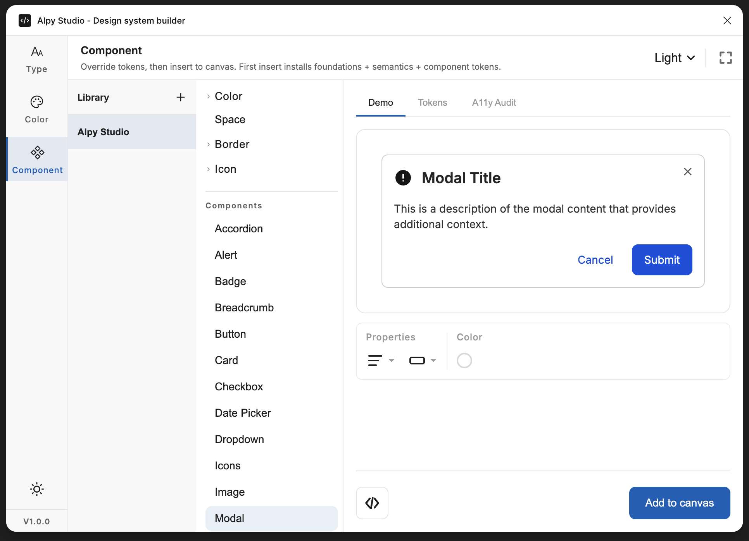This screenshot has width=749, height=541.
Task: Click the Add to canvas button
Action: pos(679,503)
